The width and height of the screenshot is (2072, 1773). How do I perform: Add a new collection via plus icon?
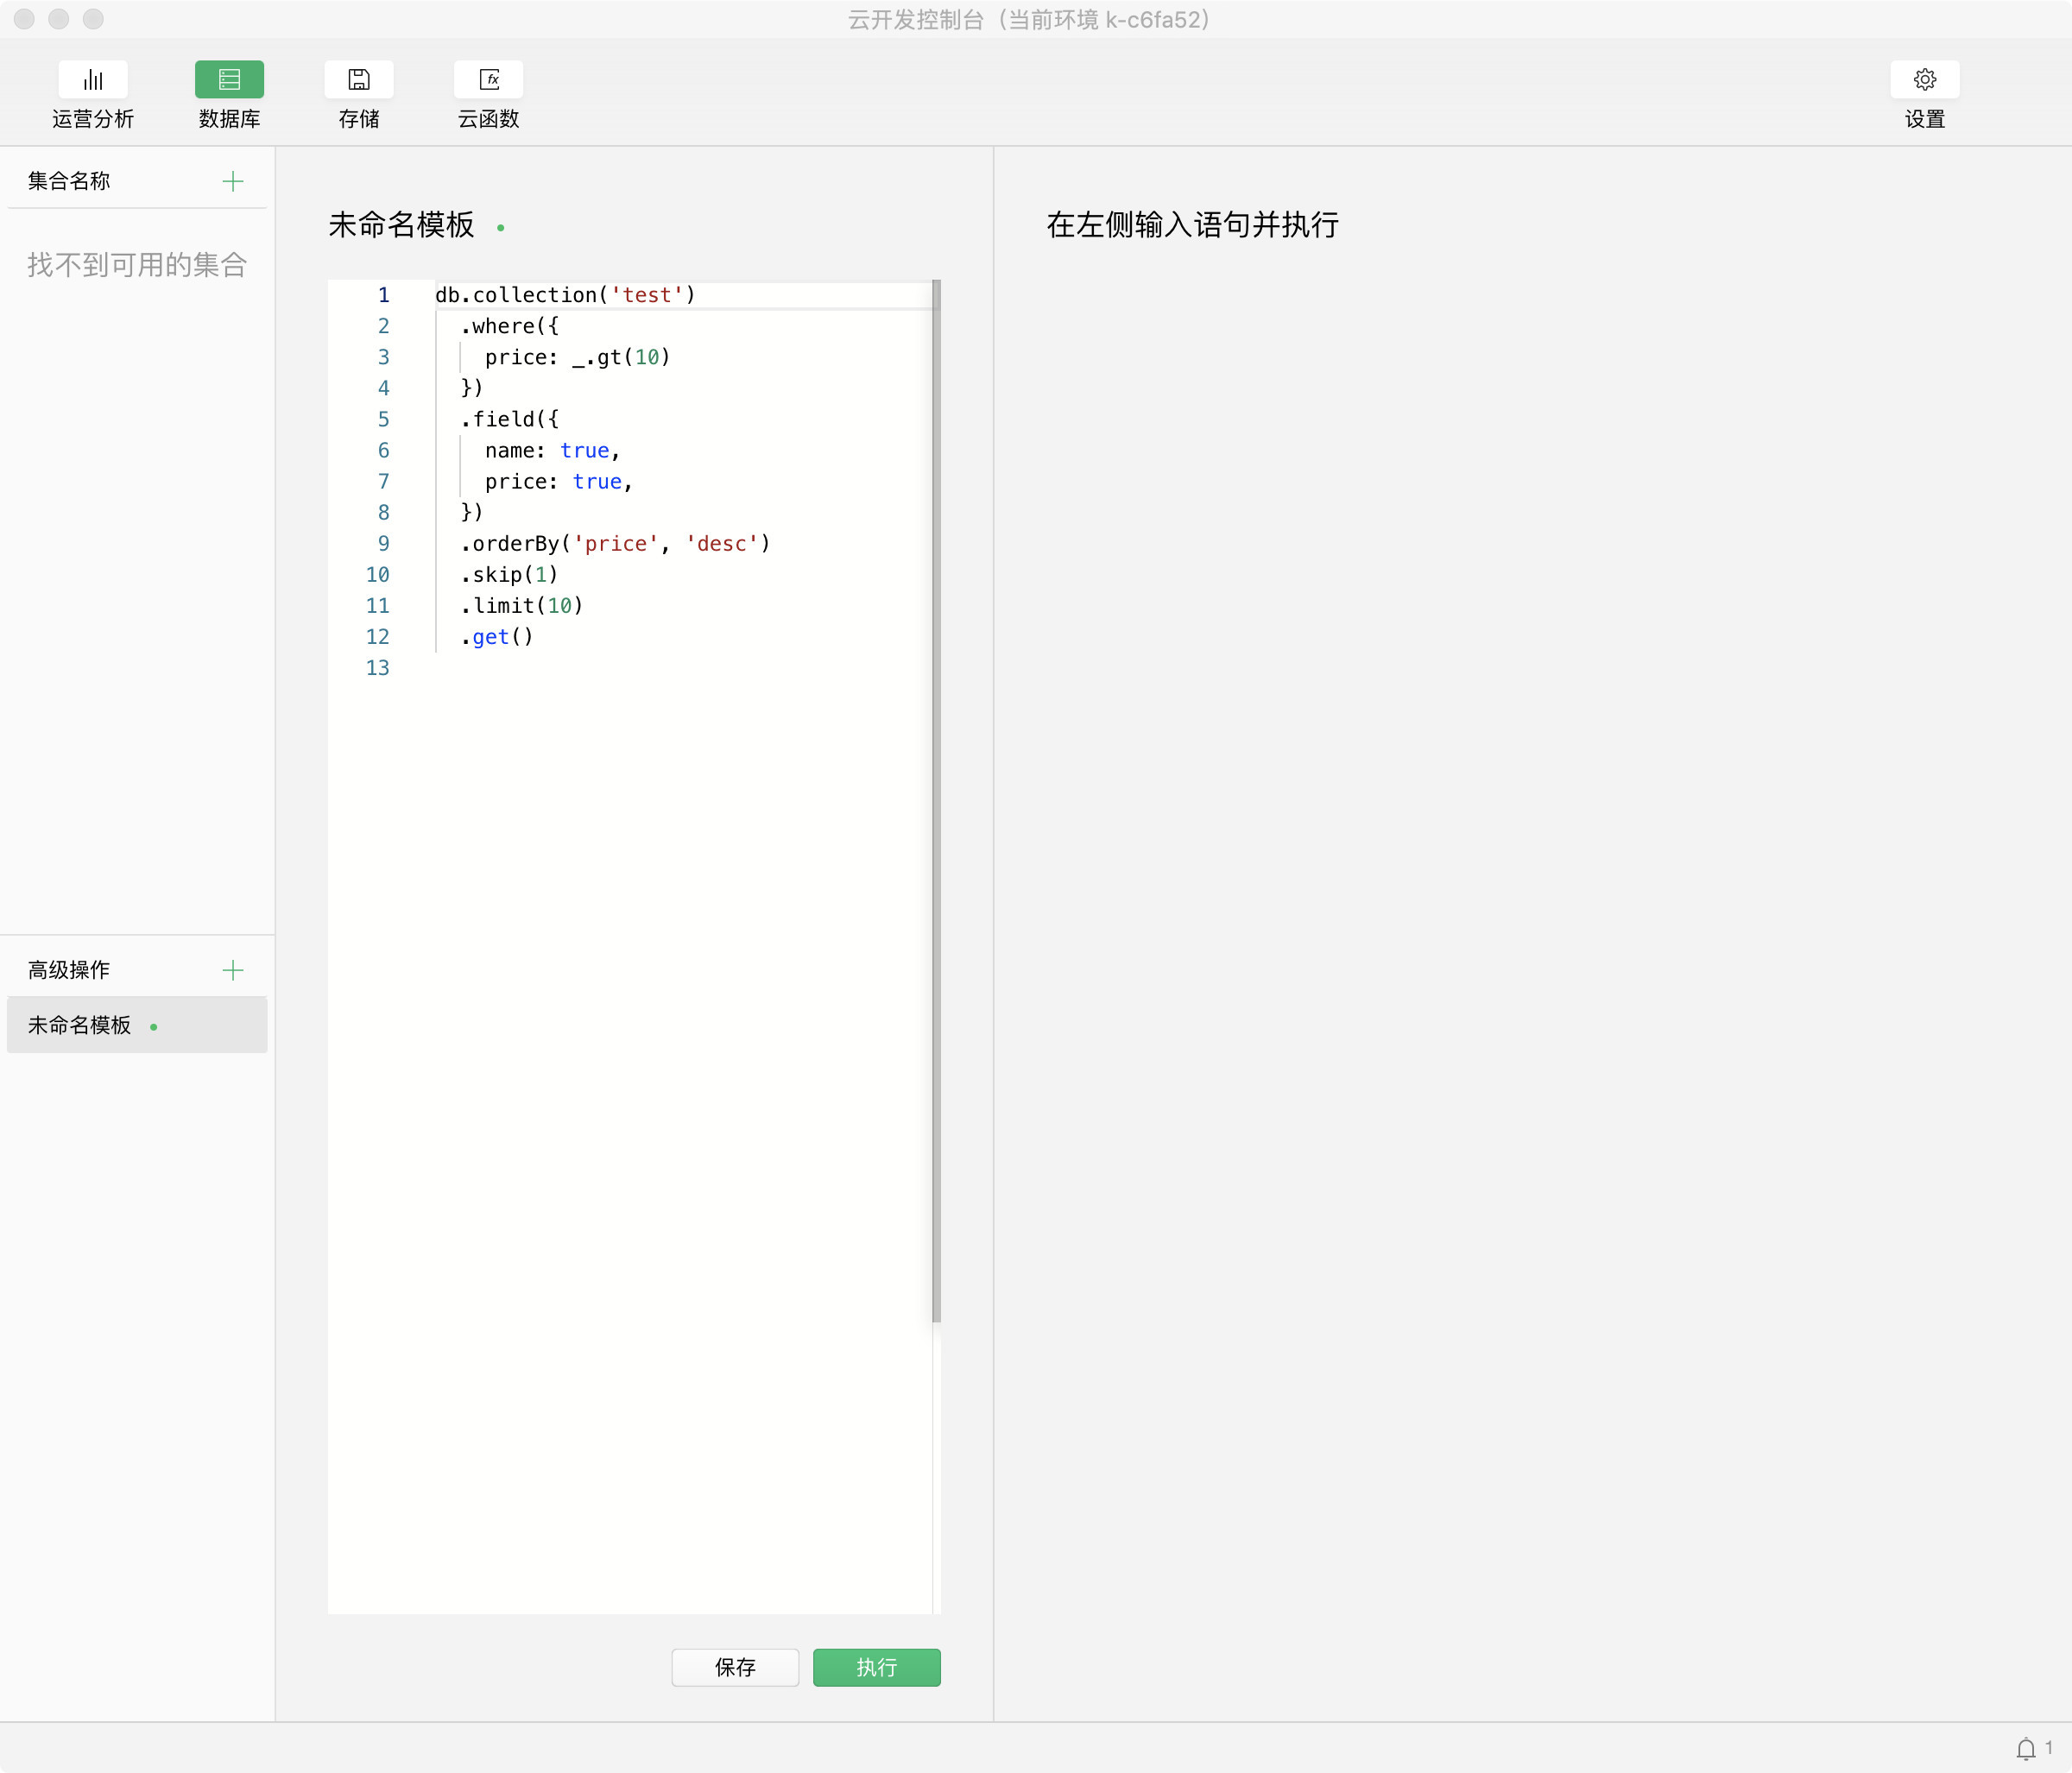(232, 181)
